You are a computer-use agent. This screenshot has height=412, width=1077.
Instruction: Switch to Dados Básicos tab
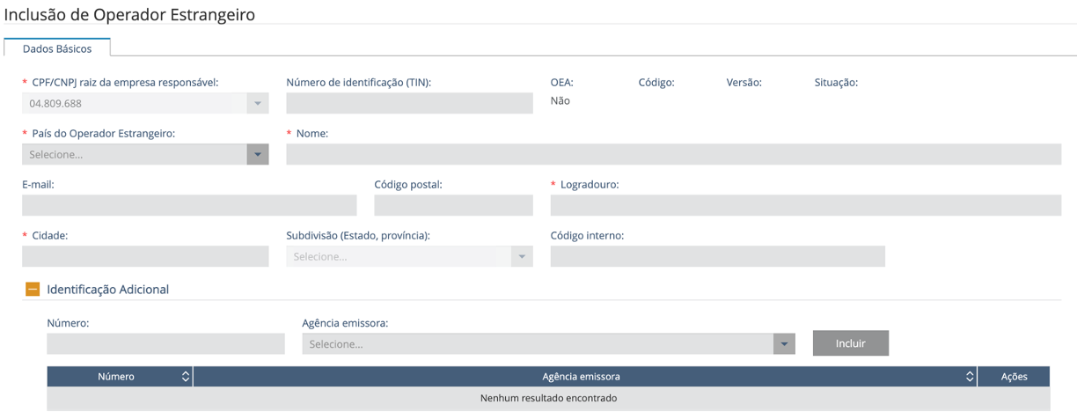coord(57,49)
